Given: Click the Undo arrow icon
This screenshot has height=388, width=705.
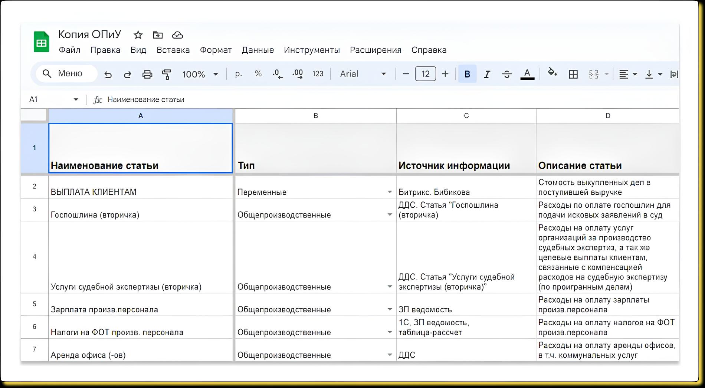Looking at the screenshot, I should (x=108, y=74).
